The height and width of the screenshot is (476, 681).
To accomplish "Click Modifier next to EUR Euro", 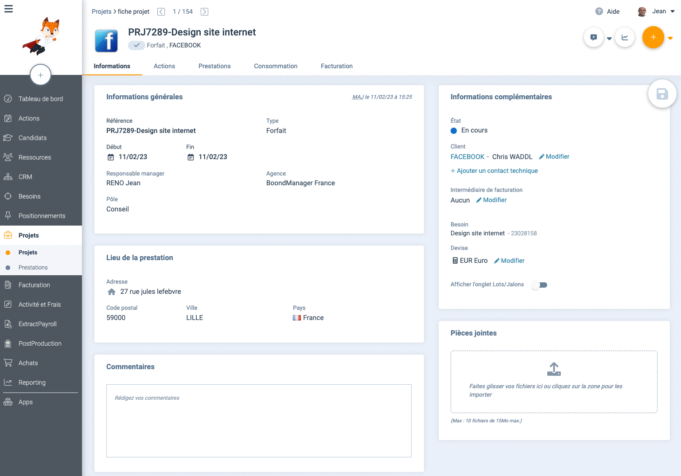I will 510,261.
